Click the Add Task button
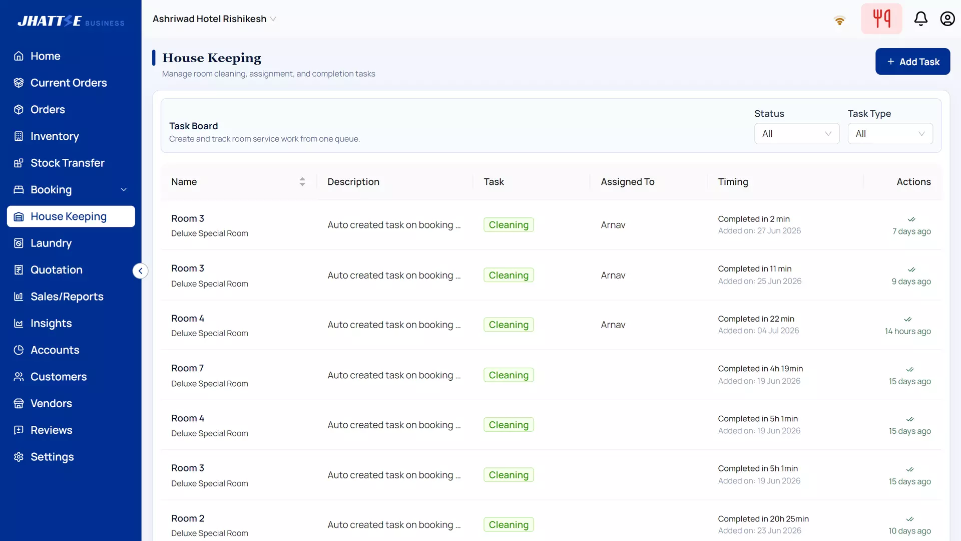Screen dimensions: 961x541 coord(912,62)
